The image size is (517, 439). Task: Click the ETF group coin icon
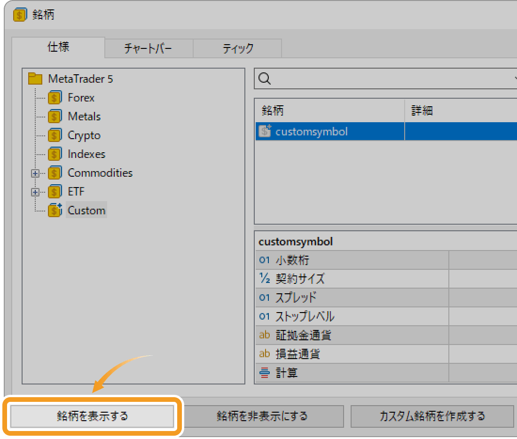pos(55,192)
